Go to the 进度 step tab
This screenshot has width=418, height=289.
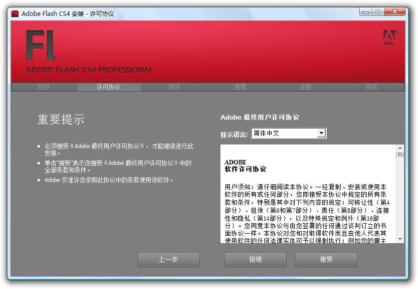pyautogui.click(x=240, y=87)
